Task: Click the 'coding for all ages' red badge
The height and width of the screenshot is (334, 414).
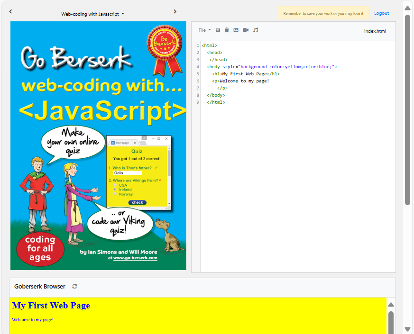Action: (x=40, y=249)
